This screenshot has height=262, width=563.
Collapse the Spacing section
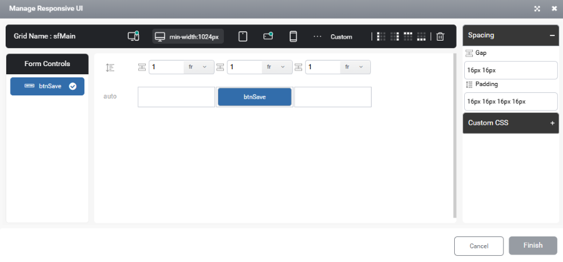point(552,36)
